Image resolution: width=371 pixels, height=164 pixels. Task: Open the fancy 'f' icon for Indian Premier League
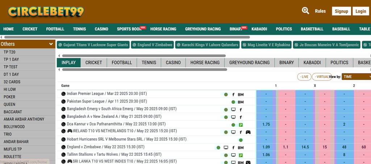coord(233,94)
